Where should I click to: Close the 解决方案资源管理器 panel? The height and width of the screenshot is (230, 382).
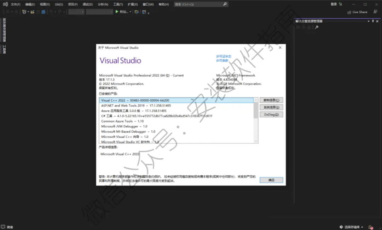377,21
